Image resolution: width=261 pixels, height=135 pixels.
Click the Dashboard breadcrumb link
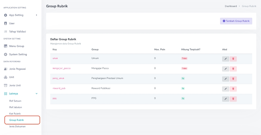[x=231, y=6]
